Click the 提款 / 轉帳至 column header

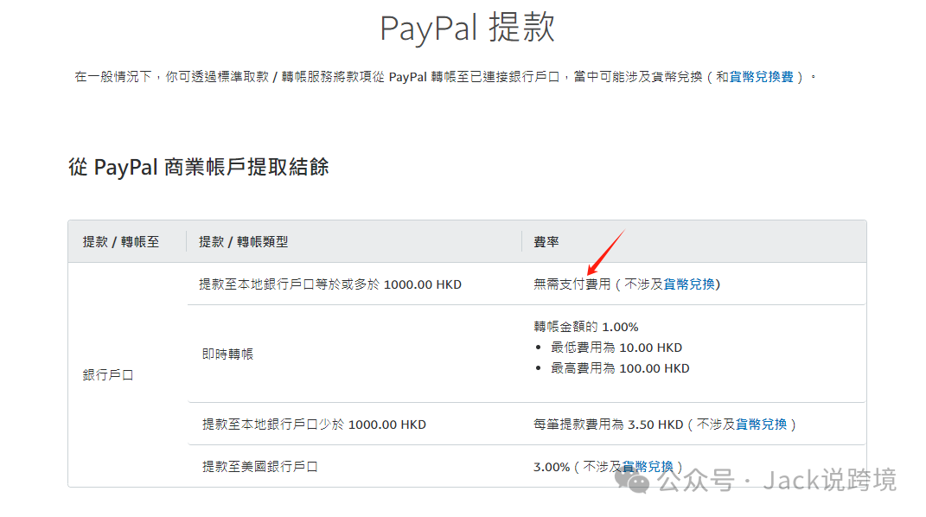[121, 242]
